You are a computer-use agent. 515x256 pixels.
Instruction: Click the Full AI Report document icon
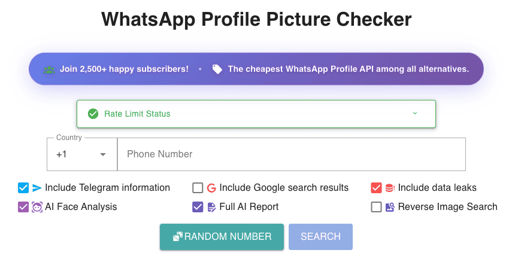pyautogui.click(x=211, y=207)
